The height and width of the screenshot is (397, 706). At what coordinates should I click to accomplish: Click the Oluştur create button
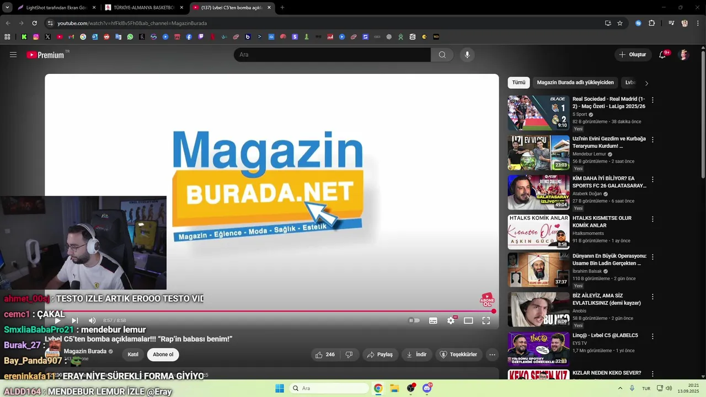coord(632,55)
